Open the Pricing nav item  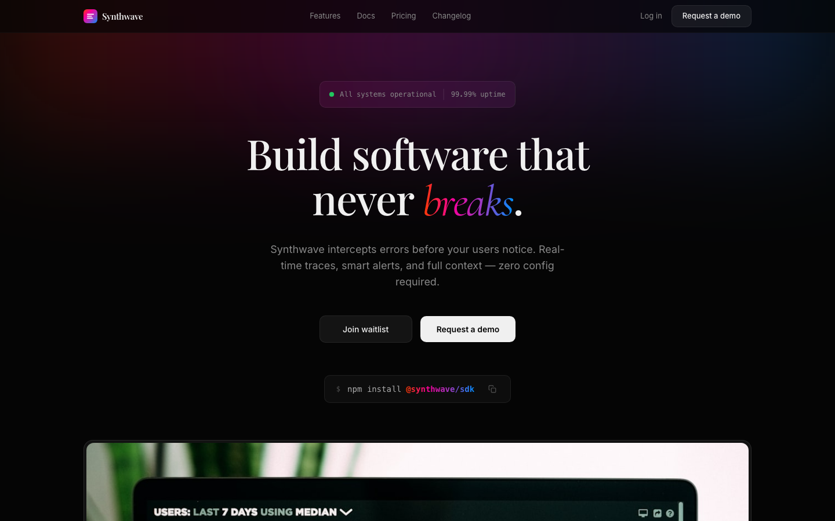click(404, 16)
